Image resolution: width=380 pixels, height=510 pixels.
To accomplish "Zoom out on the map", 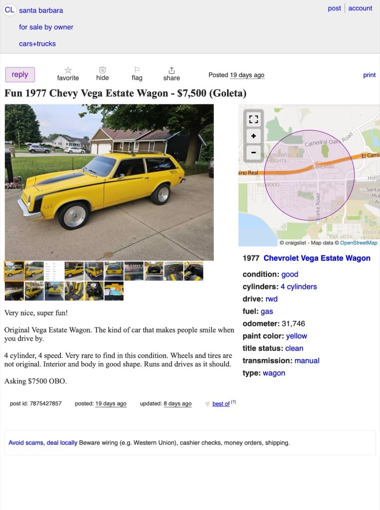I will click(254, 152).
